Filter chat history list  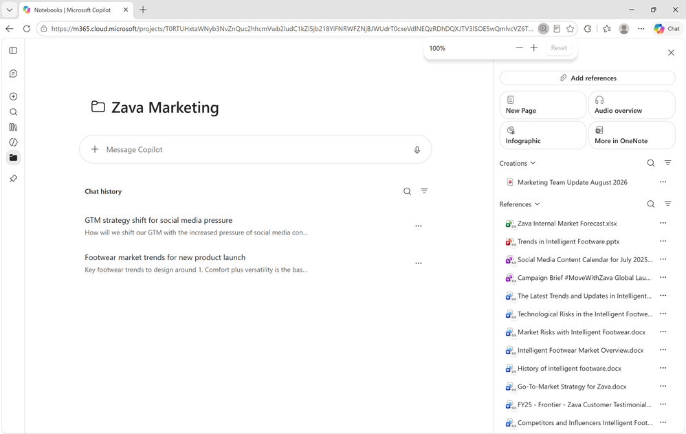pyautogui.click(x=424, y=191)
